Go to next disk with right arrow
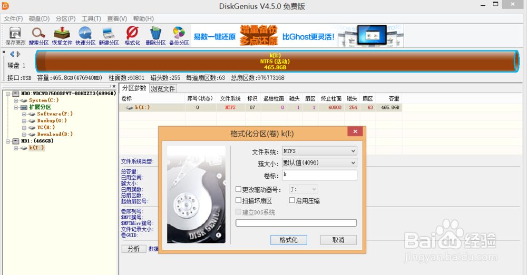This screenshot has height=275, width=527. (18, 54)
